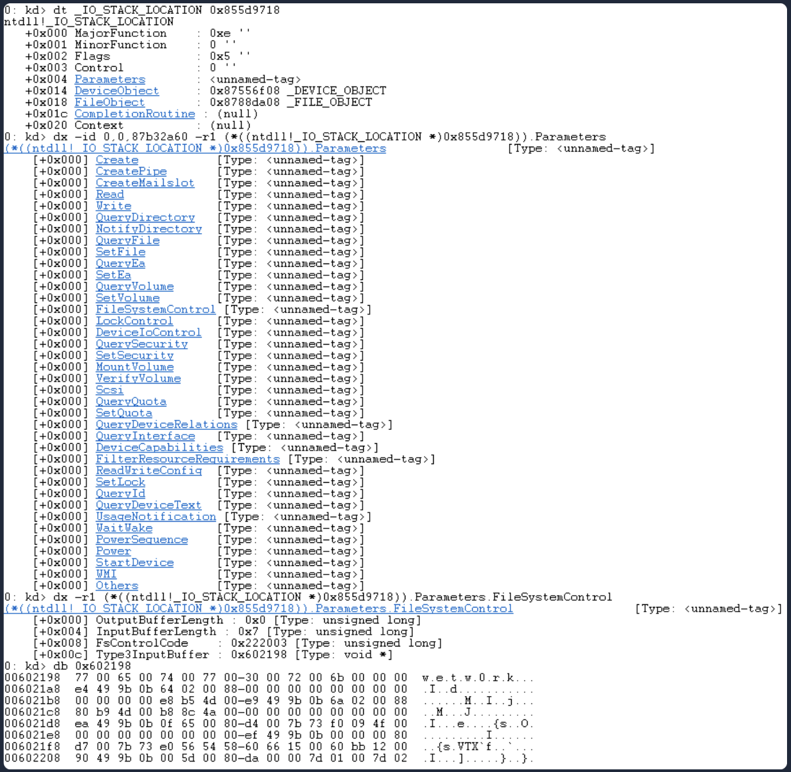Click the WMI member link
This screenshot has width=791, height=772.
pos(106,574)
